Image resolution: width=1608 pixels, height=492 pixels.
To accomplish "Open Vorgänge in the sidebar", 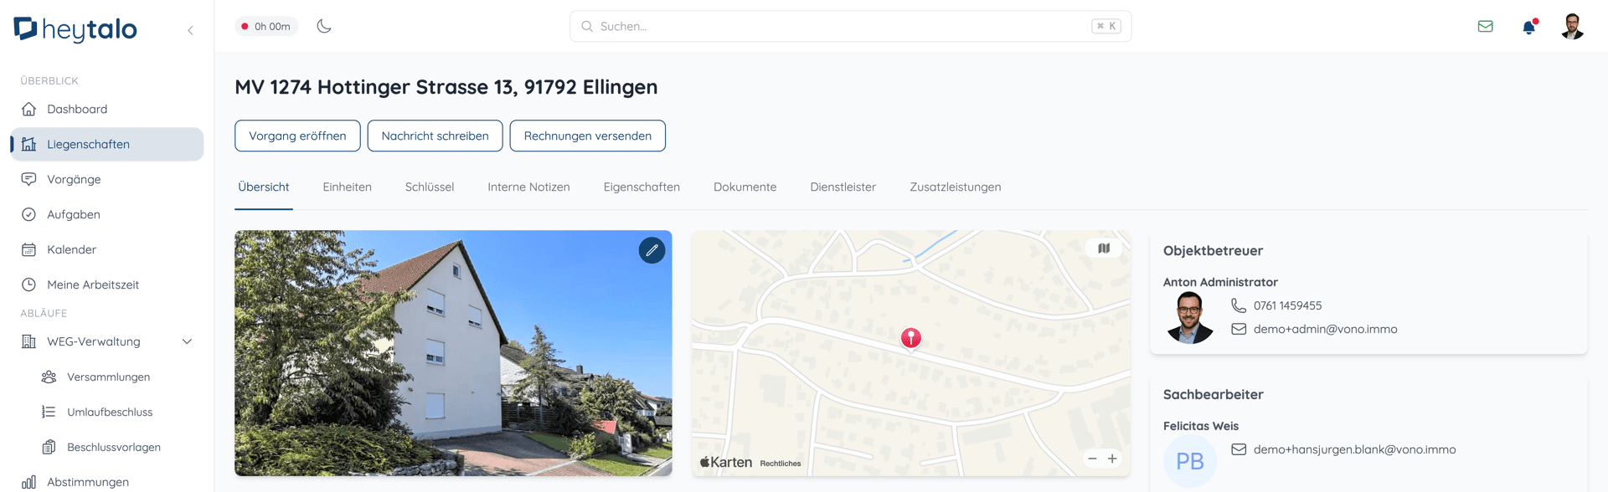I will [x=106, y=180].
